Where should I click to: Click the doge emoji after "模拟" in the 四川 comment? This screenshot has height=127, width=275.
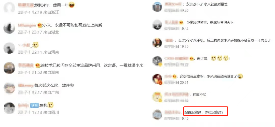[51, 105]
